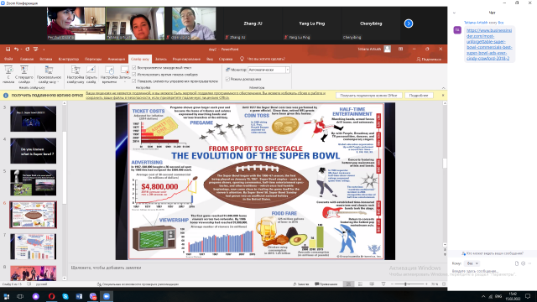This screenshot has height=302, width=537.
Task: Open the chat recipient dropdown
Action: (x=472, y=263)
